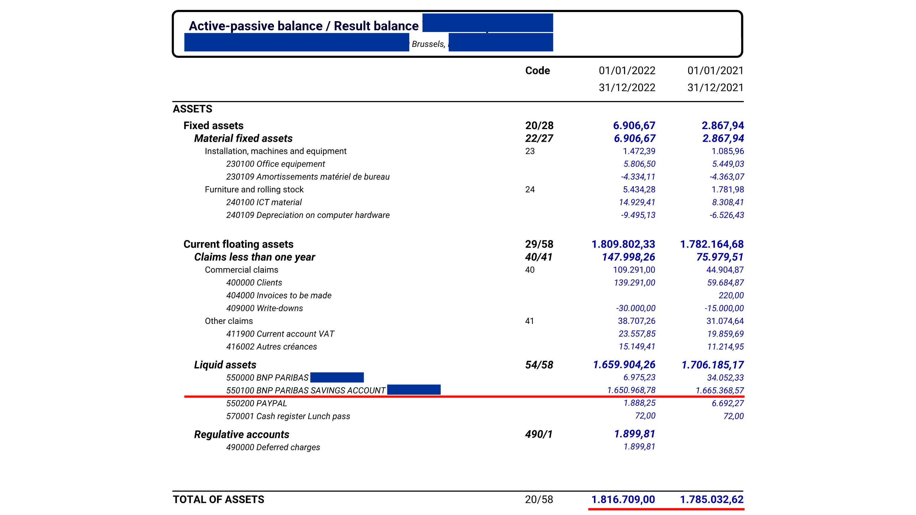Select value 5.434,28
This screenshot has width=916, height=515.
coord(639,190)
